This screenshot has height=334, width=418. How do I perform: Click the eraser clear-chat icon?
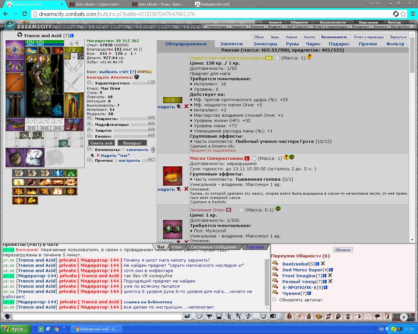(x=200, y=316)
